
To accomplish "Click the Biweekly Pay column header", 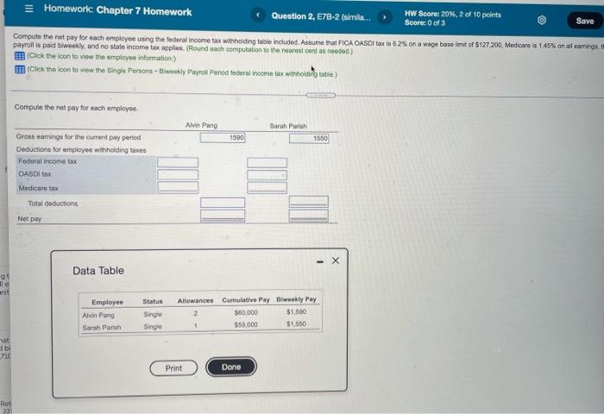I will tap(296, 299).
